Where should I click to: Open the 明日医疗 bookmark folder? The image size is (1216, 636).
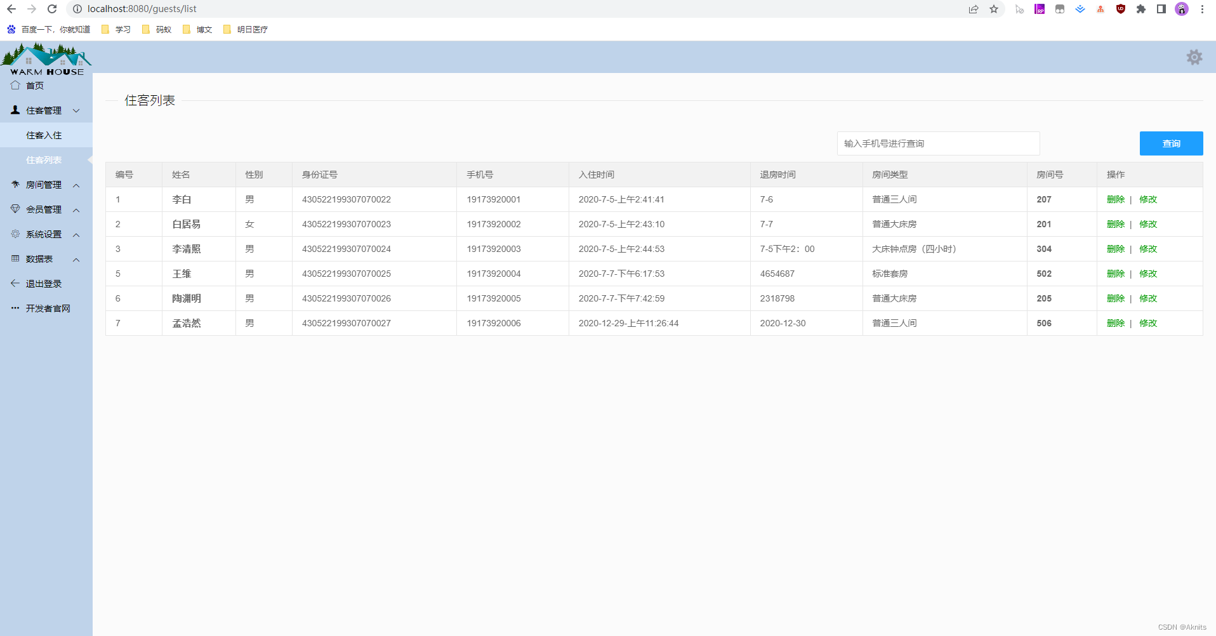(x=246, y=29)
